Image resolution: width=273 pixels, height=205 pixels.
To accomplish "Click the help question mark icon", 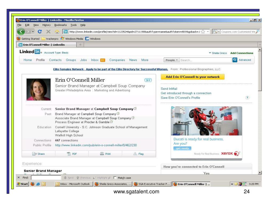I will [x=247, y=98].
